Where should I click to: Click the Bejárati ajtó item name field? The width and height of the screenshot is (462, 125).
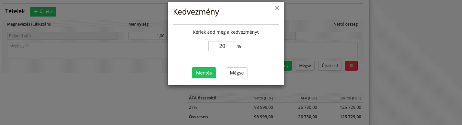pos(63,36)
